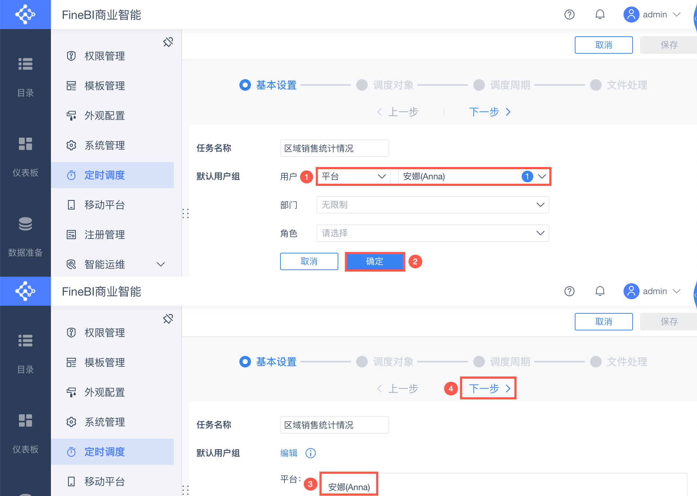697x496 pixels.
Task: Click the FineBI logo in the upper screenshot
Action: click(25, 15)
